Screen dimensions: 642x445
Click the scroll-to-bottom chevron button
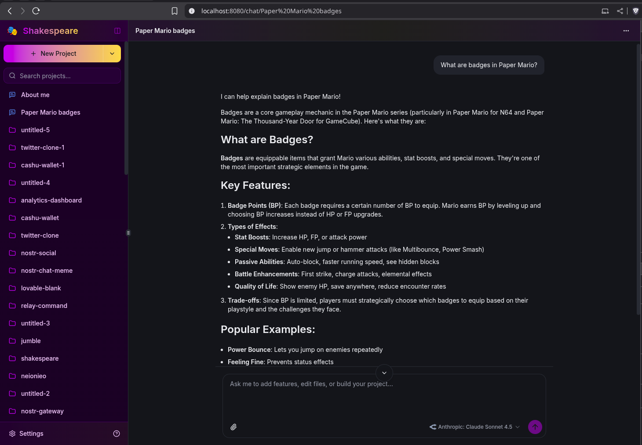pos(384,373)
